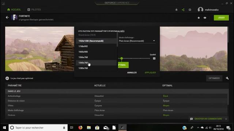Viewport: 234px width, 131px height.
Task: Click the Optimiser button
Action: 214,78
